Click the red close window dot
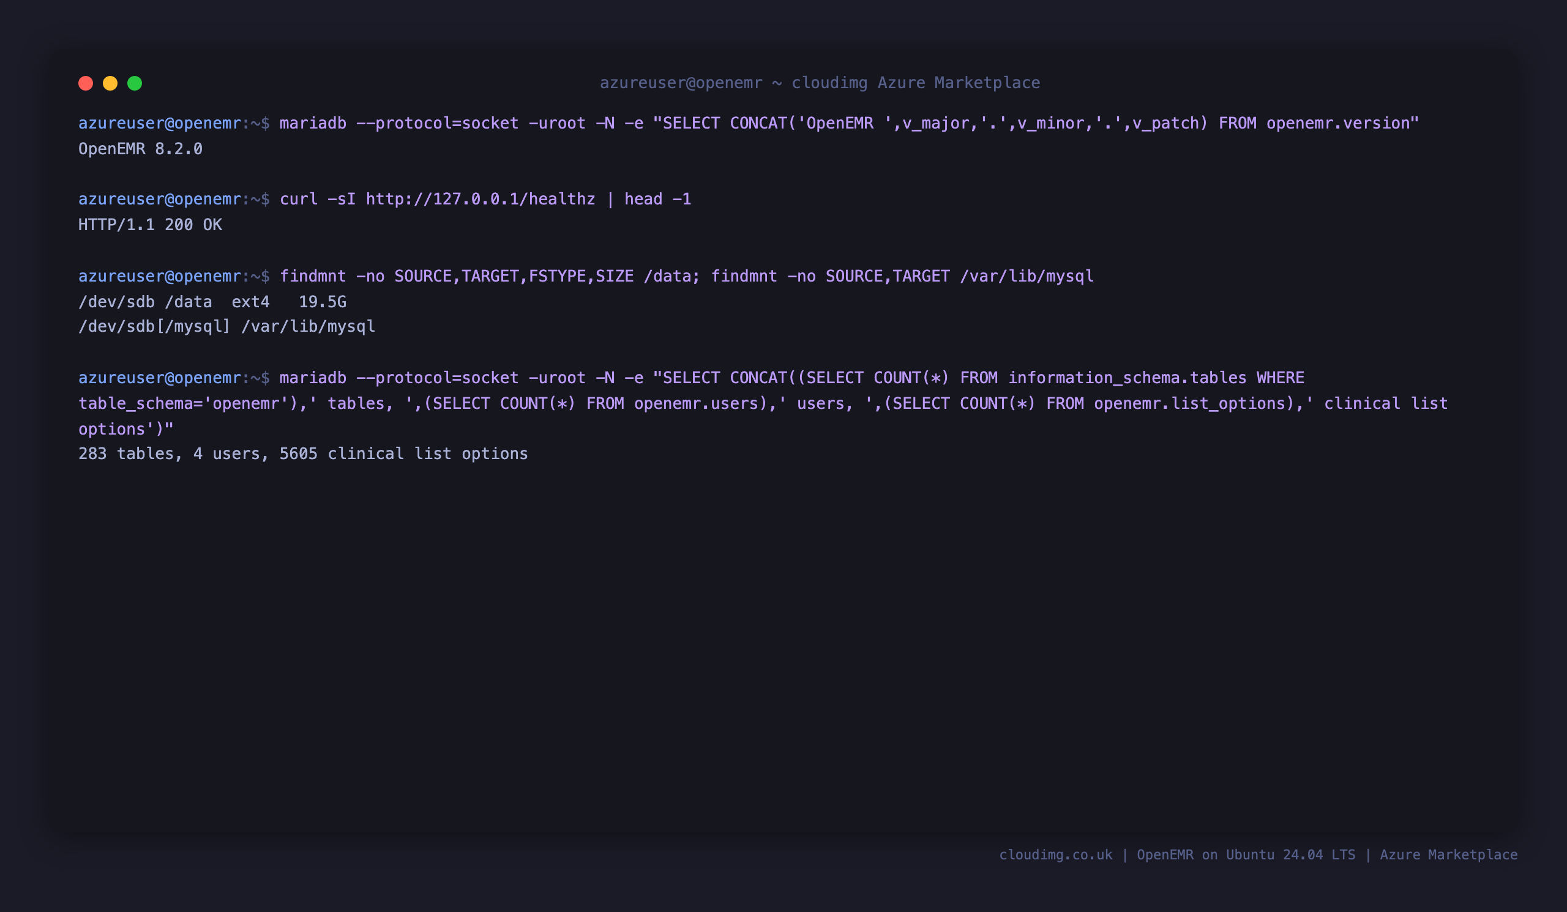This screenshot has height=912, width=1567. click(x=86, y=83)
